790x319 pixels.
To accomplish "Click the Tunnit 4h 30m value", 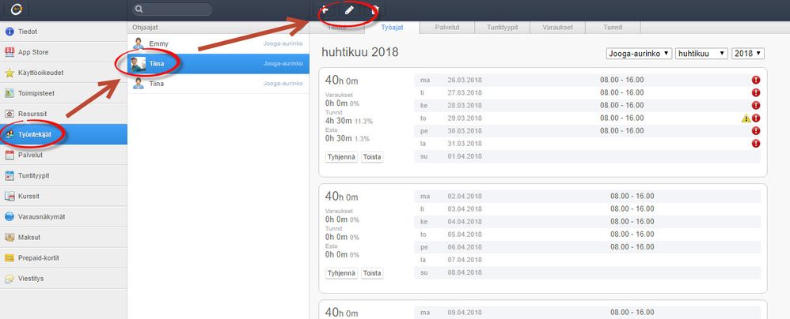I will point(339,121).
